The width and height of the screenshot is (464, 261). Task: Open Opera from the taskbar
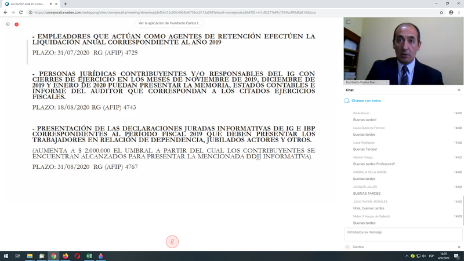pyautogui.click(x=77, y=256)
